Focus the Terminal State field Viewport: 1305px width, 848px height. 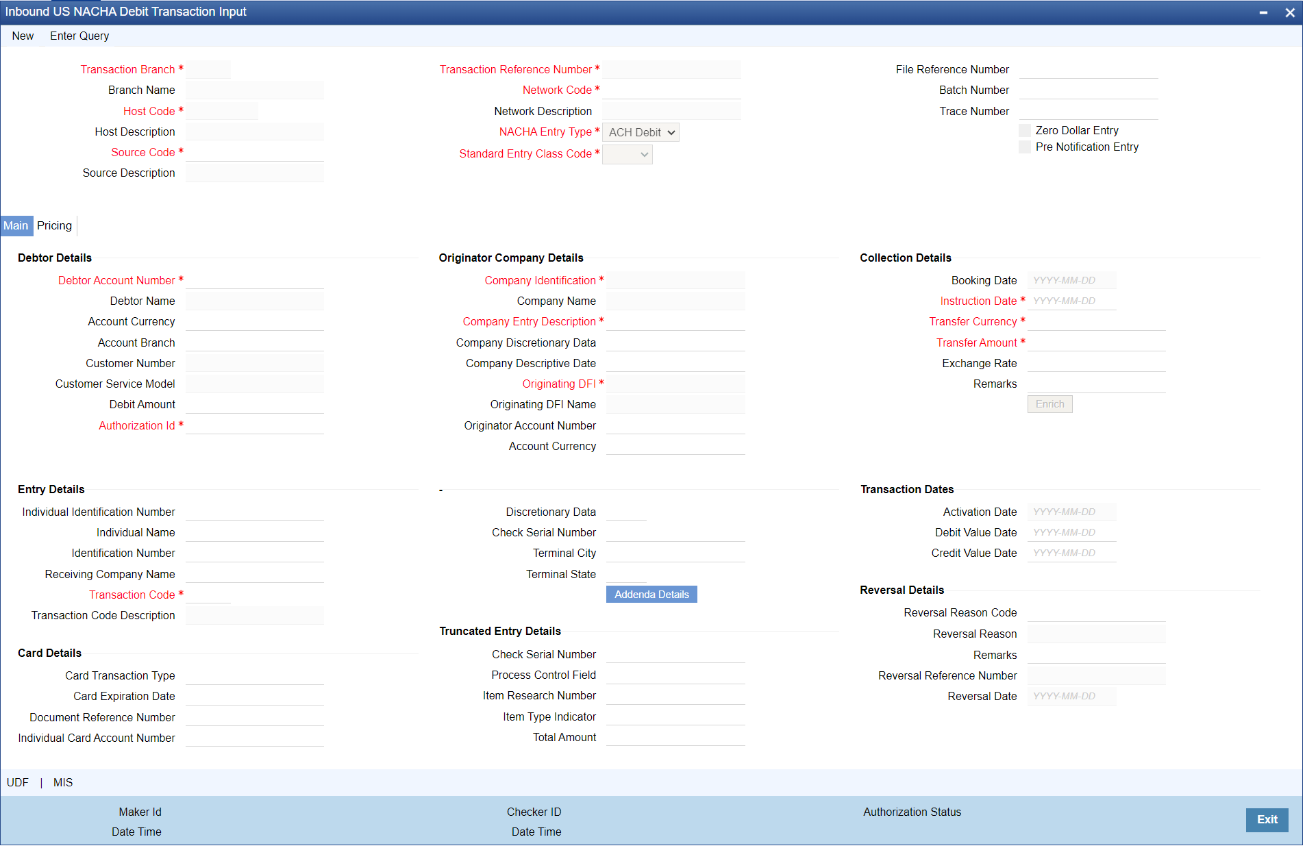pyautogui.click(x=626, y=574)
